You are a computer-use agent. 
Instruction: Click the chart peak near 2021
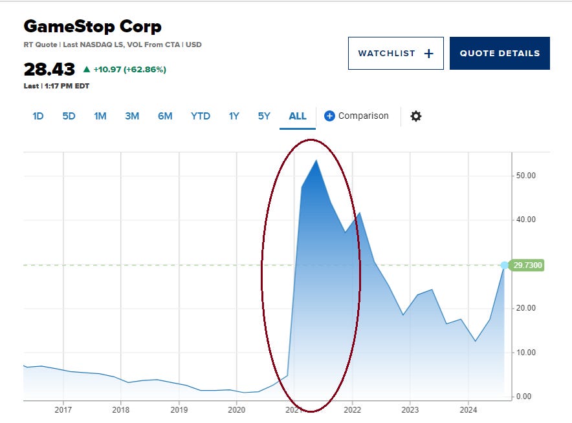[x=316, y=161]
